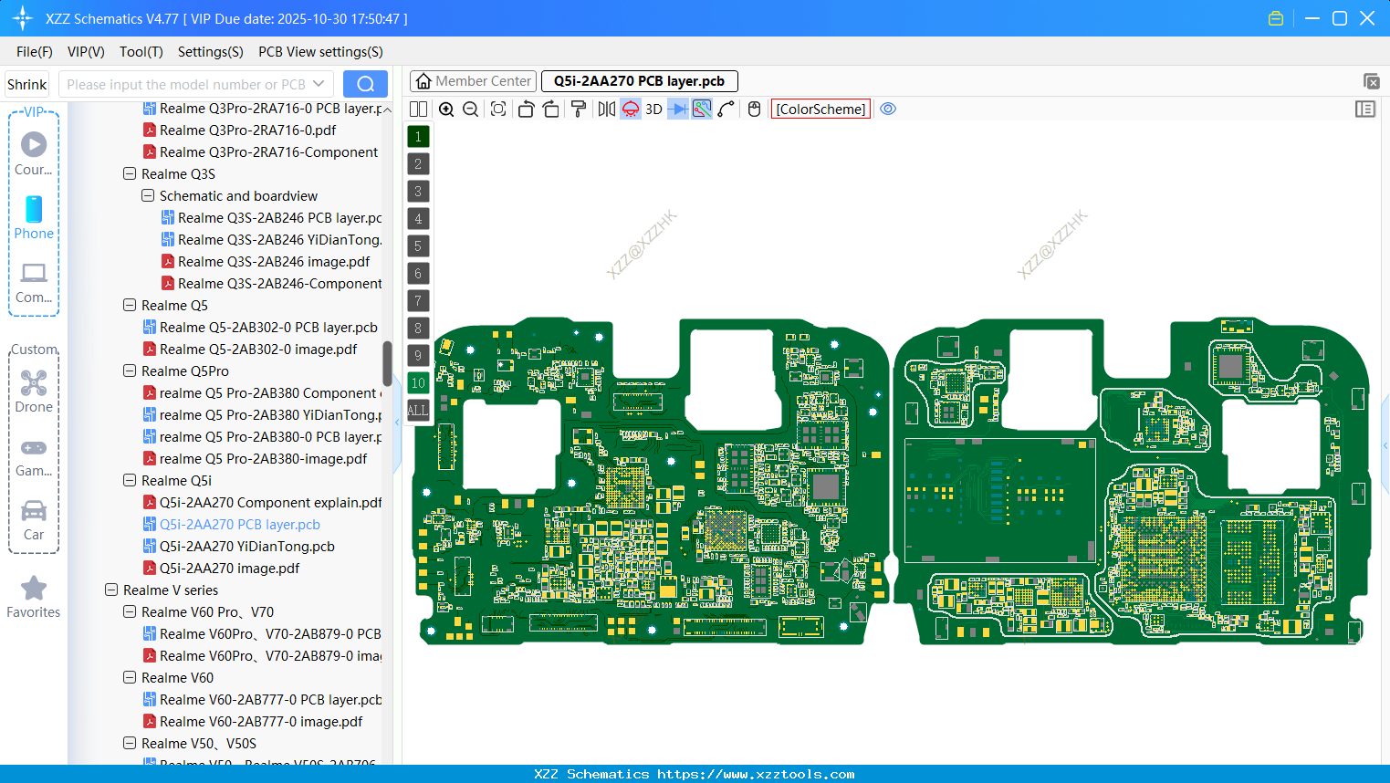Collapse the Realme V series category
This screenshot has height=783, width=1390.
(x=111, y=590)
